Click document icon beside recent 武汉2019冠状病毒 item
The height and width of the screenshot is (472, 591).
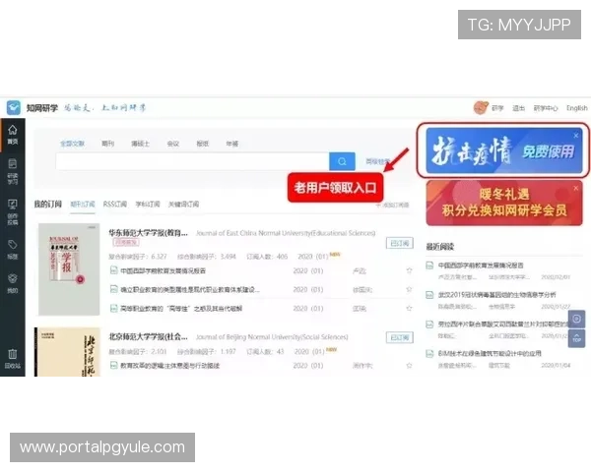[x=429, y=295]
